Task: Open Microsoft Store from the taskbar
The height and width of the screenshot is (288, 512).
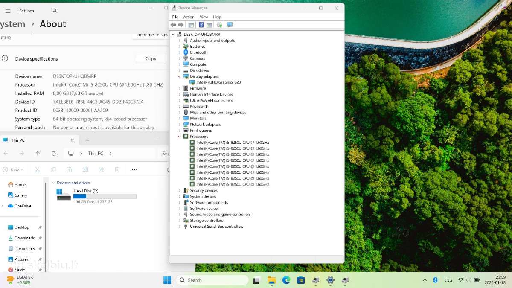Action: [x=301, y=280]
